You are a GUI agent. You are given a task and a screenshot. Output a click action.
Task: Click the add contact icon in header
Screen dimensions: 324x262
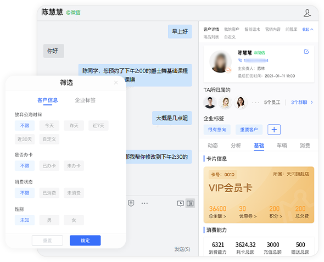tap(307, 13)
